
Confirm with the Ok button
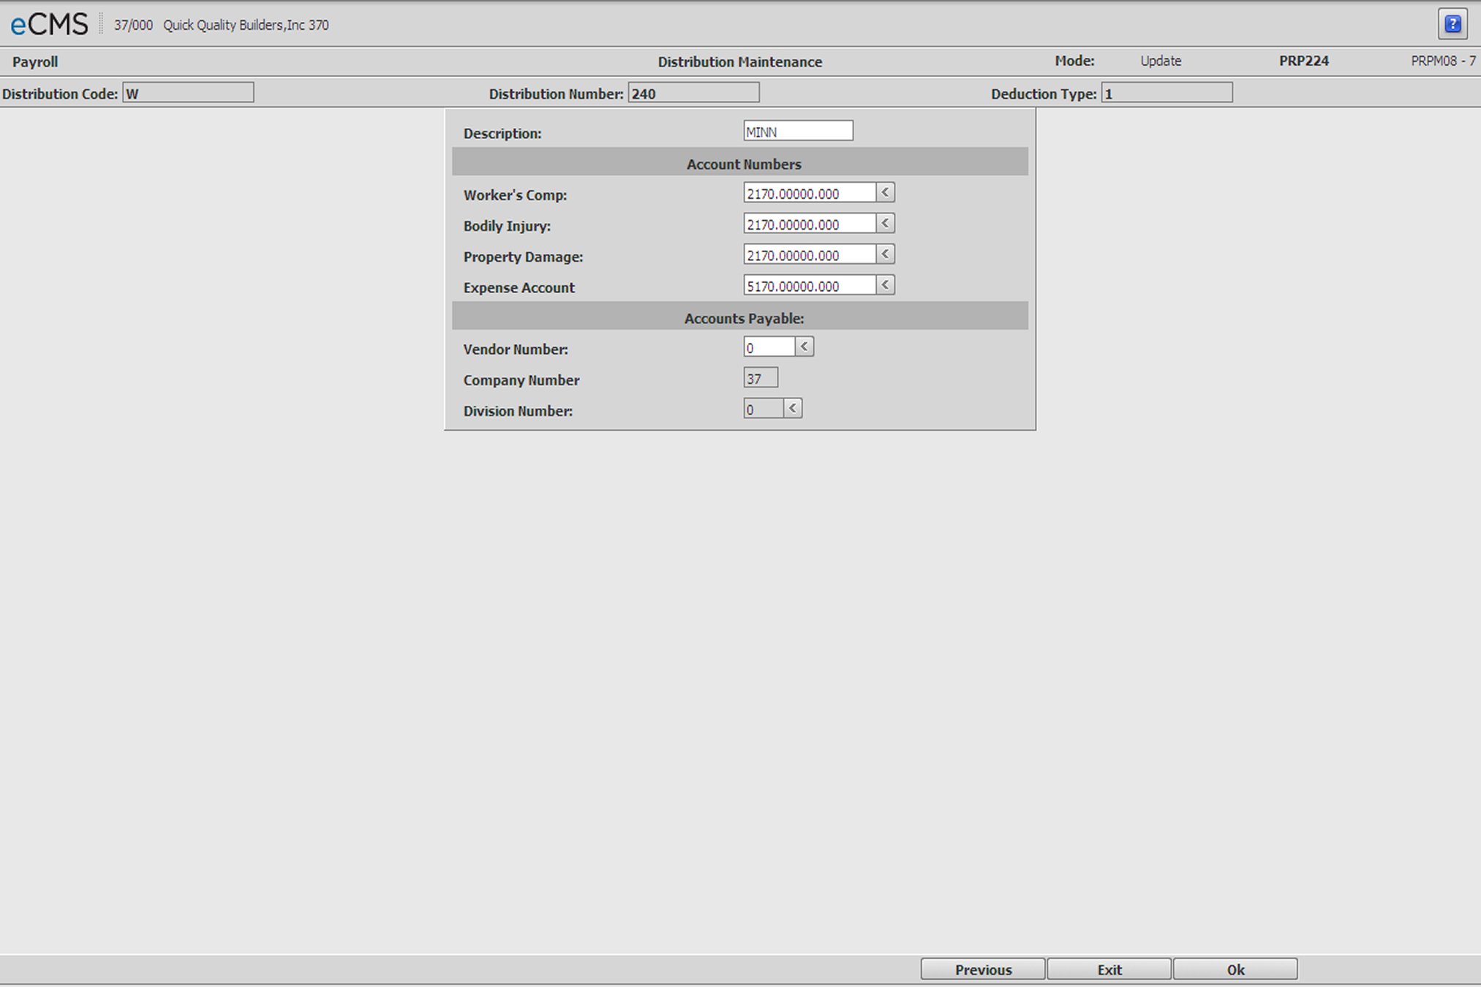click(x=1235, y=969)
